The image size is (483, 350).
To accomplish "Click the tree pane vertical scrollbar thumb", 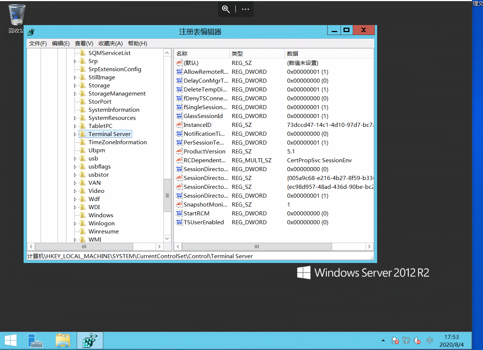I will [167, 195].
